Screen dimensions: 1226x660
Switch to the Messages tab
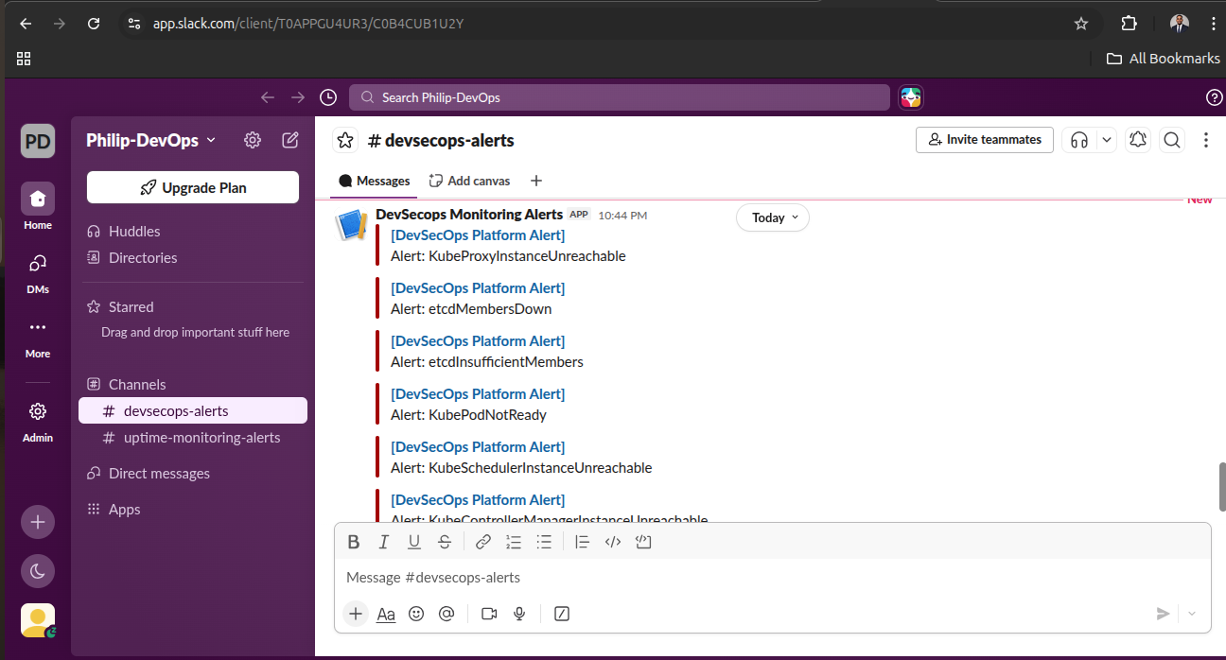(375, 181)
